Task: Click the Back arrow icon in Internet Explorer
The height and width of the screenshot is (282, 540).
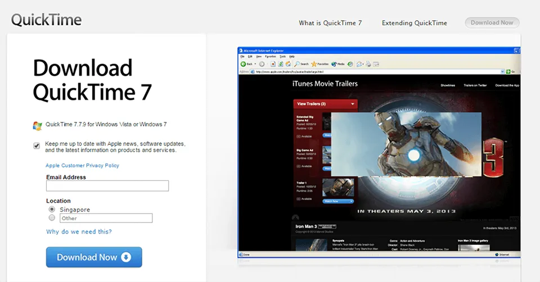Action: pos(243,64)
